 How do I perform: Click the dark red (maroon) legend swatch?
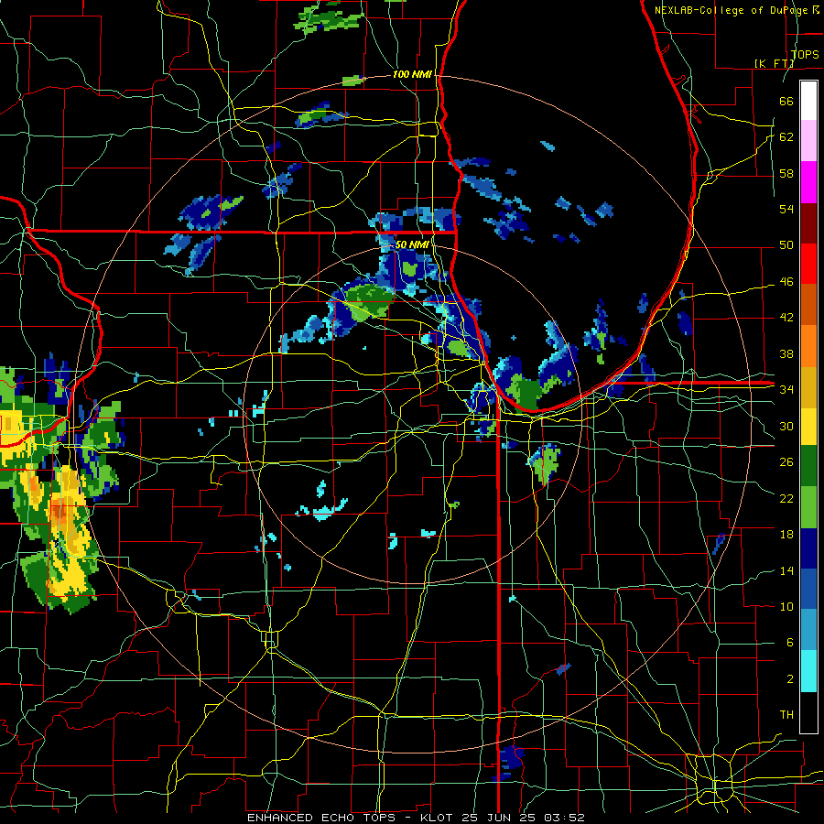click(x=808, y=223)
